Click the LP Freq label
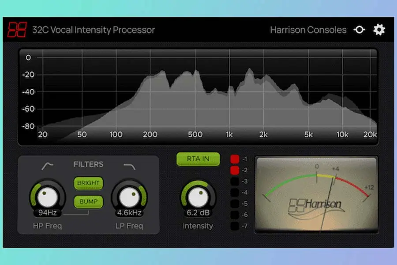The image size is (397, 265). (x=129, y=226)
